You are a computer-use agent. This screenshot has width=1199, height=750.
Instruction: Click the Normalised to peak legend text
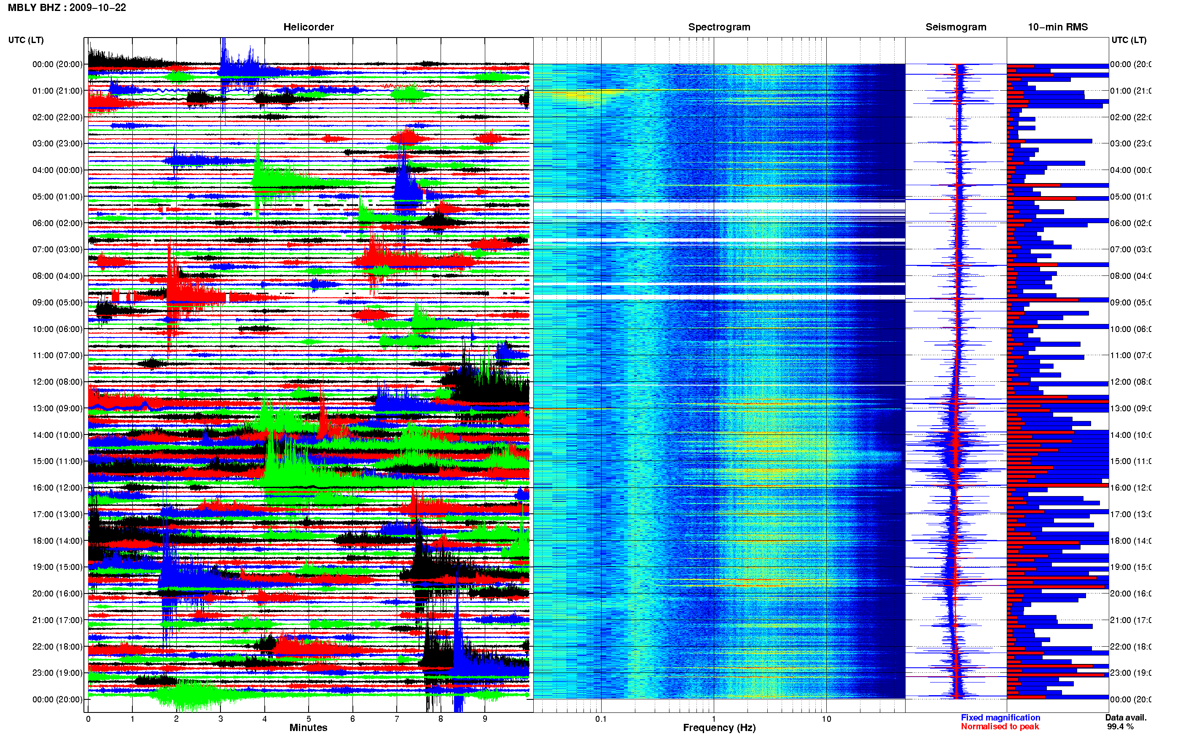(x=1000, y=727)
